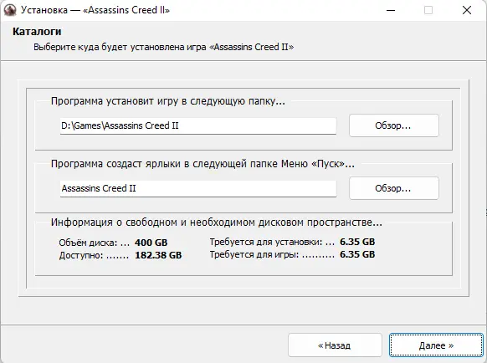Click the 400 GB disk size value
This screenshot has width=487, height=363.
pyautogui.click(x=151, y=243)
